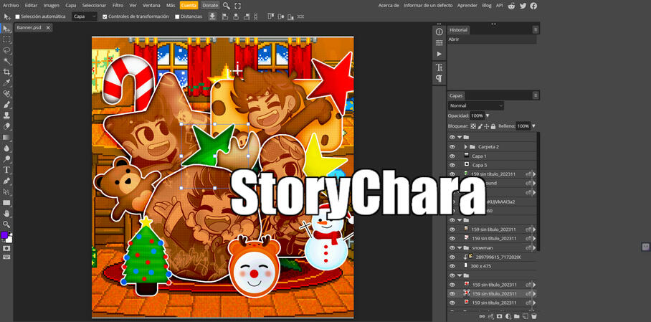This screenshot has height=322, width=651.
Task: Open the Normal blend mode dropdown
Action: coord(476,105)
